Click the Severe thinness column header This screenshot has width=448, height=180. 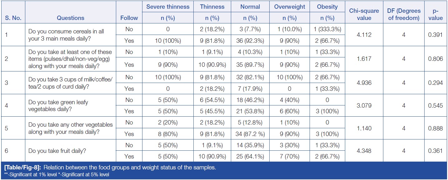point(168,7)
